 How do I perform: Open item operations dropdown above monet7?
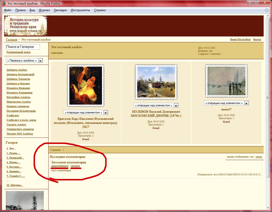point(226,103)
